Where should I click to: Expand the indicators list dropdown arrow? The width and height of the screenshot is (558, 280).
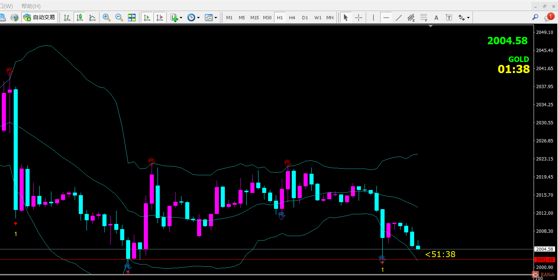[181, 17]
